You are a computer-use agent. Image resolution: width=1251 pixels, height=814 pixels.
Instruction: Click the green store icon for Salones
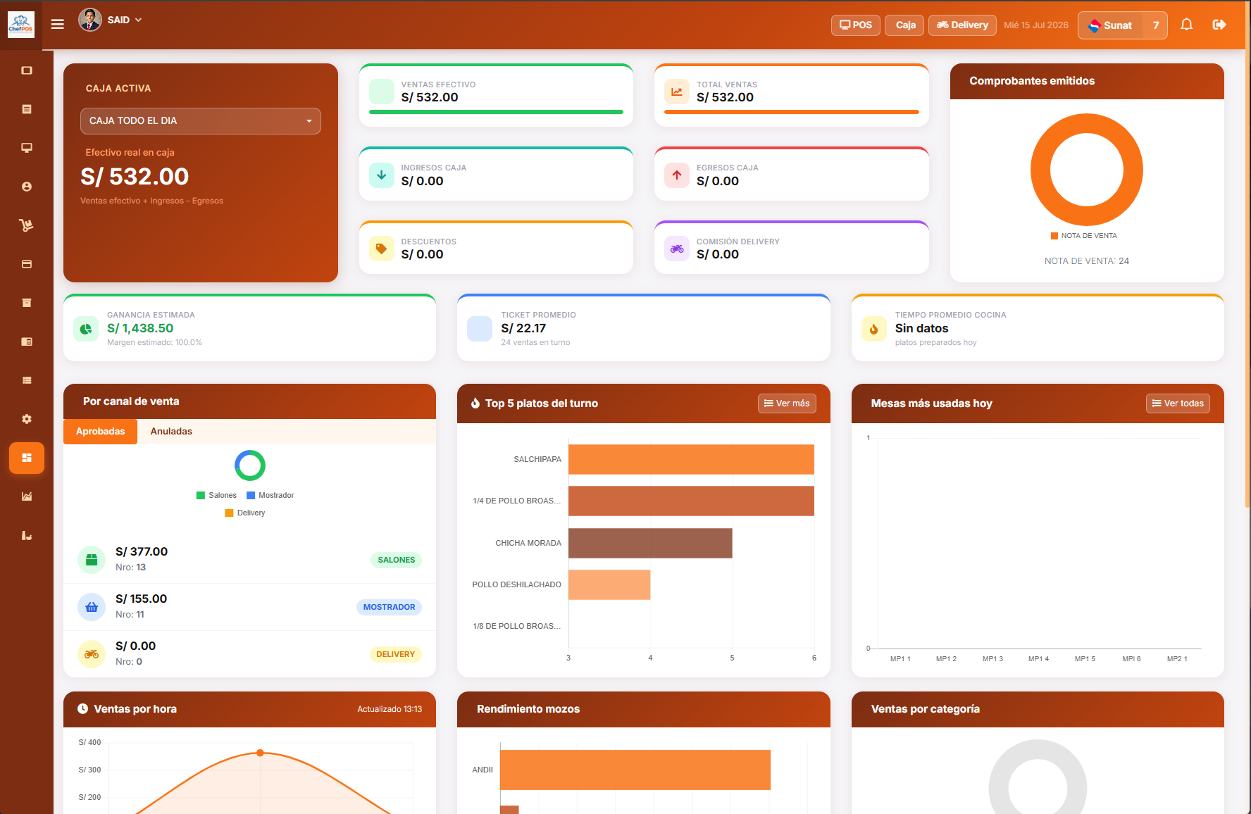click(92, 560)
